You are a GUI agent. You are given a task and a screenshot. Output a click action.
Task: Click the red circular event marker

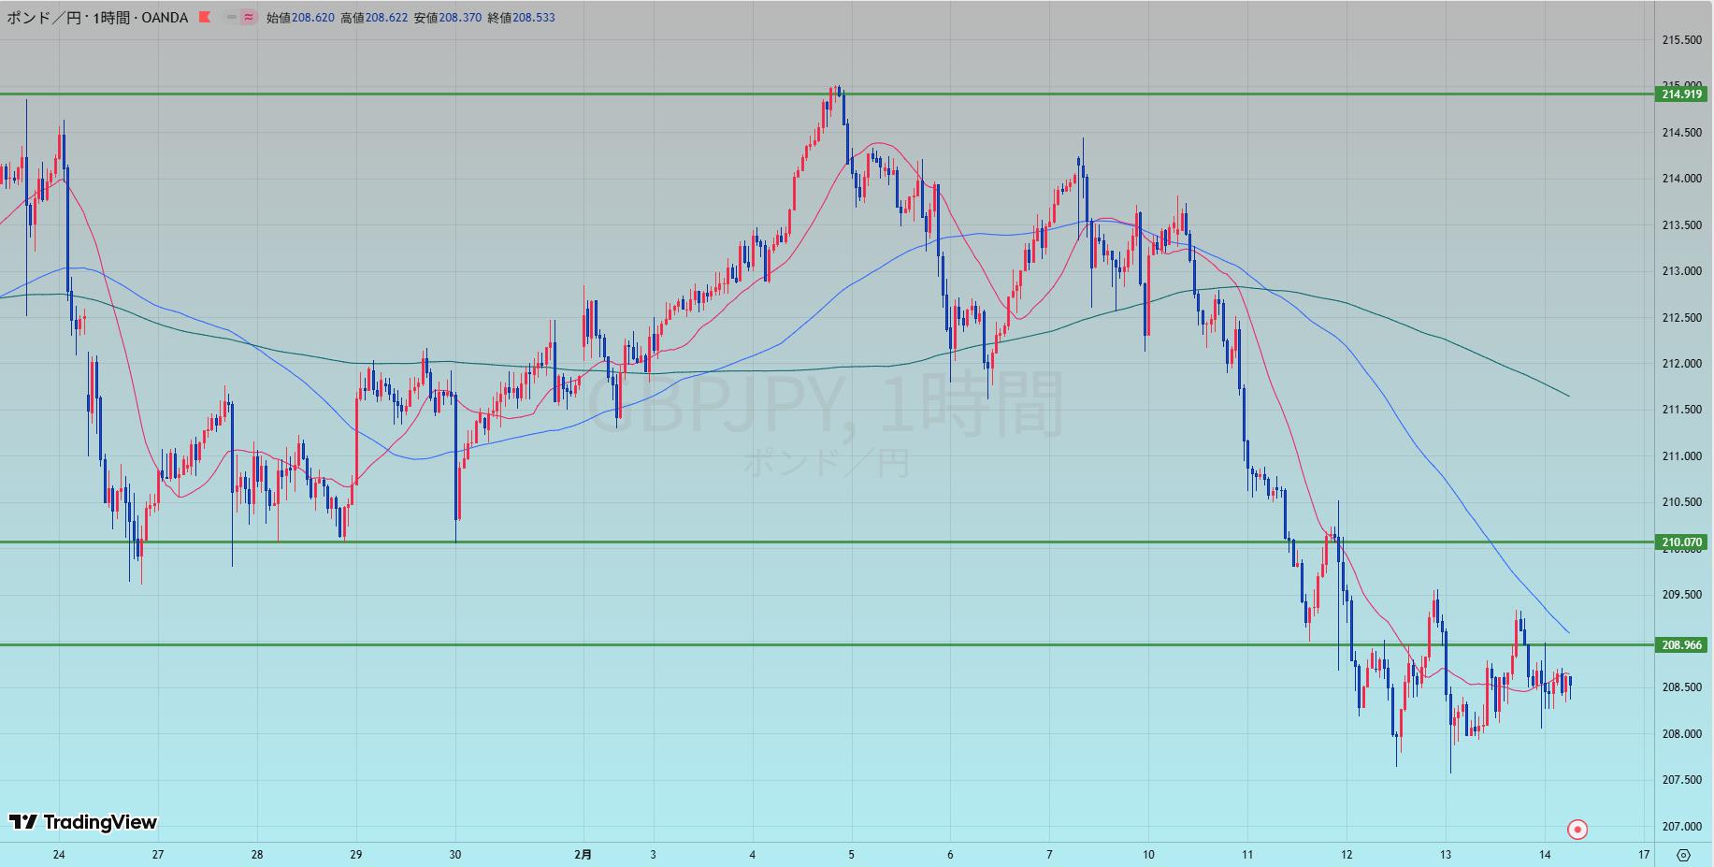click(1577, 830)
